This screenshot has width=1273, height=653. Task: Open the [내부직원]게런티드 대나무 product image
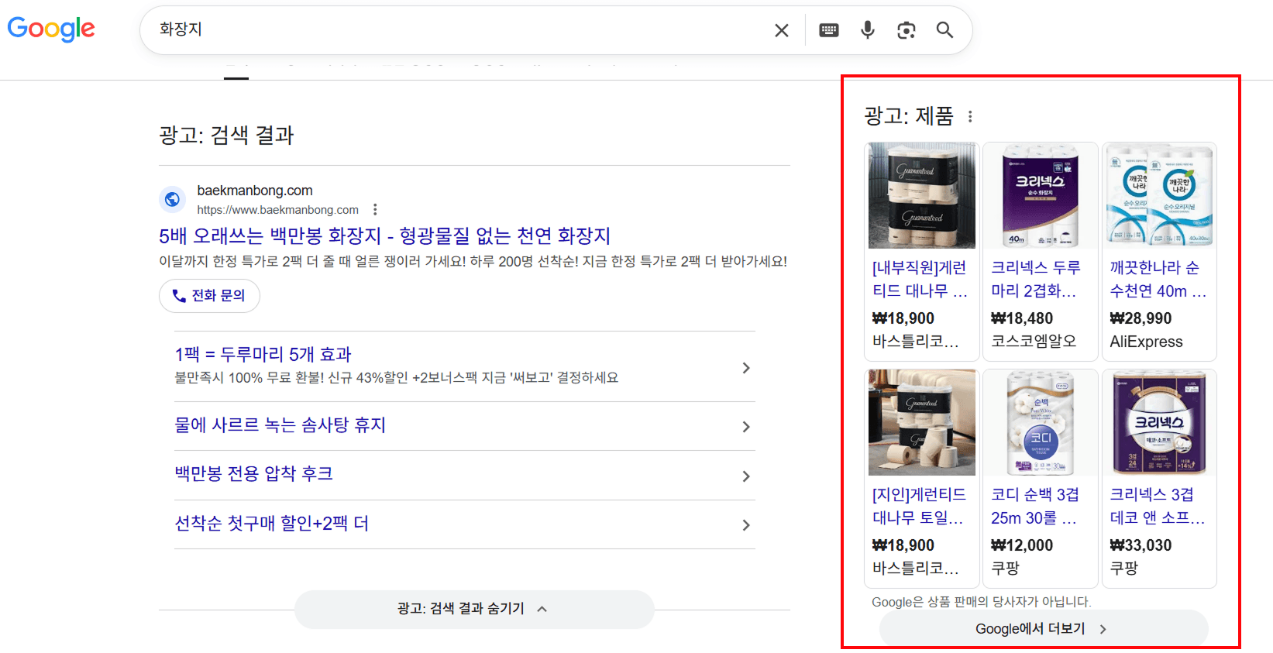pos(922,196)
